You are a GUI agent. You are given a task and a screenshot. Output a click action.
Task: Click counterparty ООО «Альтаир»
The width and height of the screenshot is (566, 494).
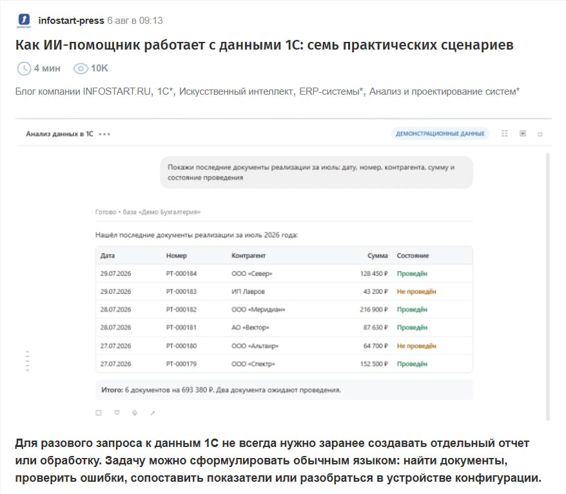255,346
